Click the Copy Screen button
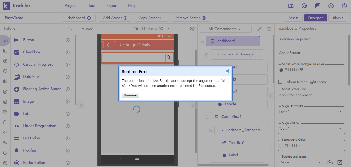 point(151,18)
